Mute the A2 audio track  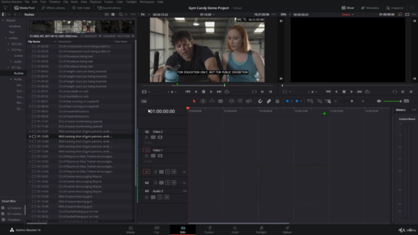click(x=174, y=183)
